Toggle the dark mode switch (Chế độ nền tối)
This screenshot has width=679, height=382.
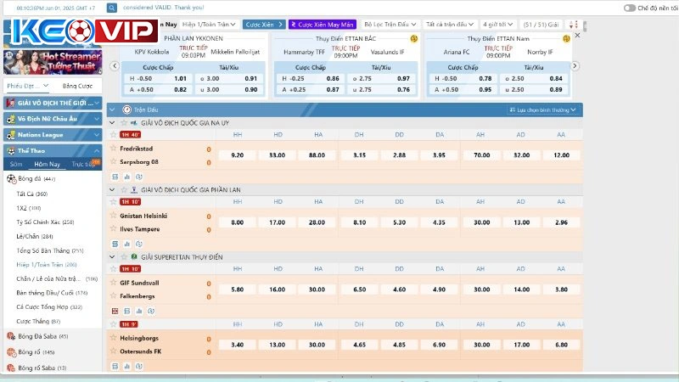[x=629, y=8]
